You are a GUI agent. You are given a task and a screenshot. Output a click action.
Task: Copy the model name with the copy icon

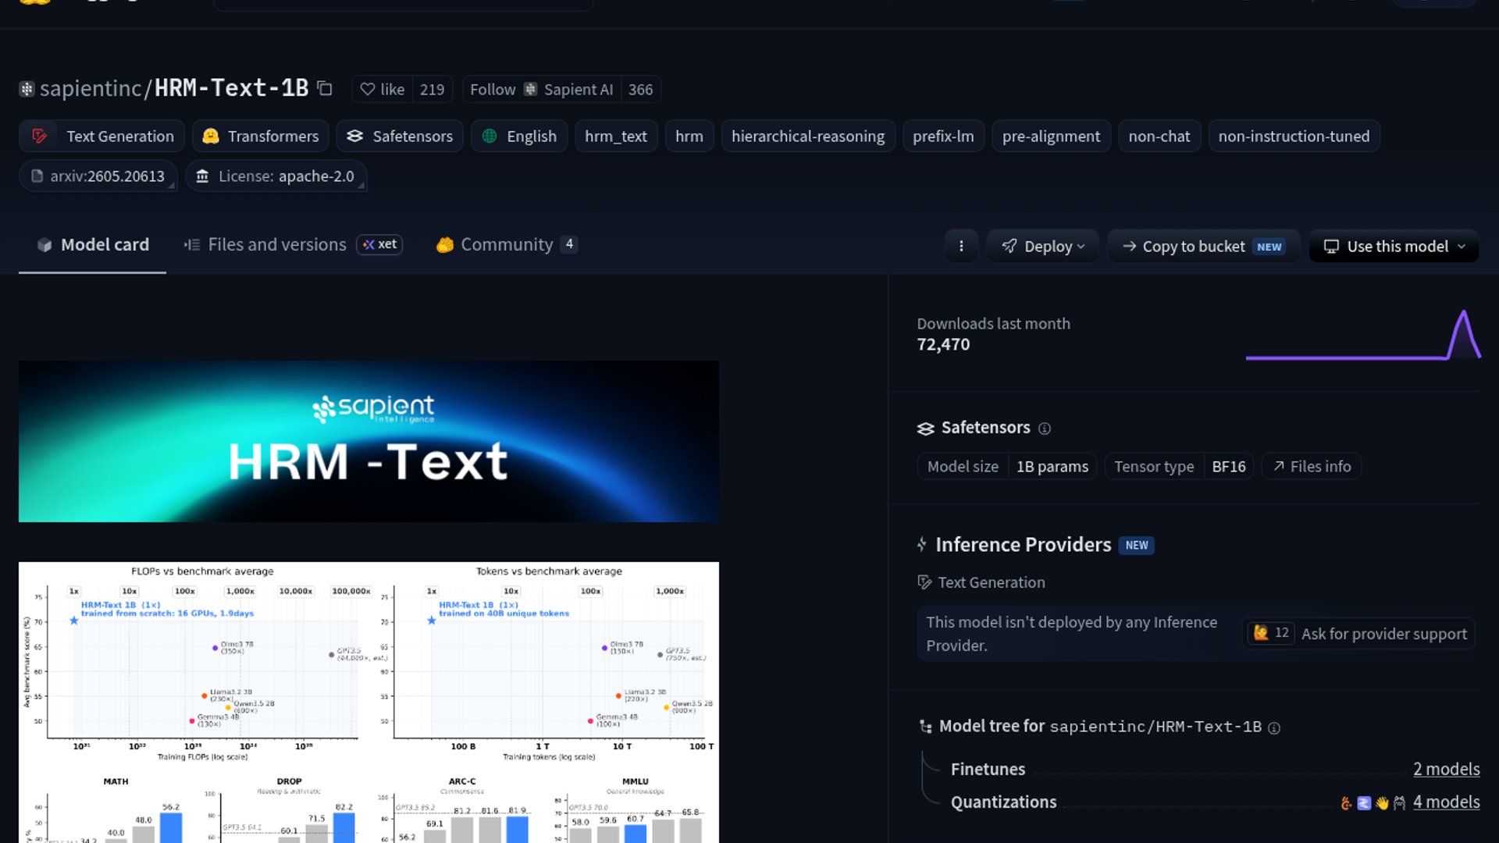325,89
